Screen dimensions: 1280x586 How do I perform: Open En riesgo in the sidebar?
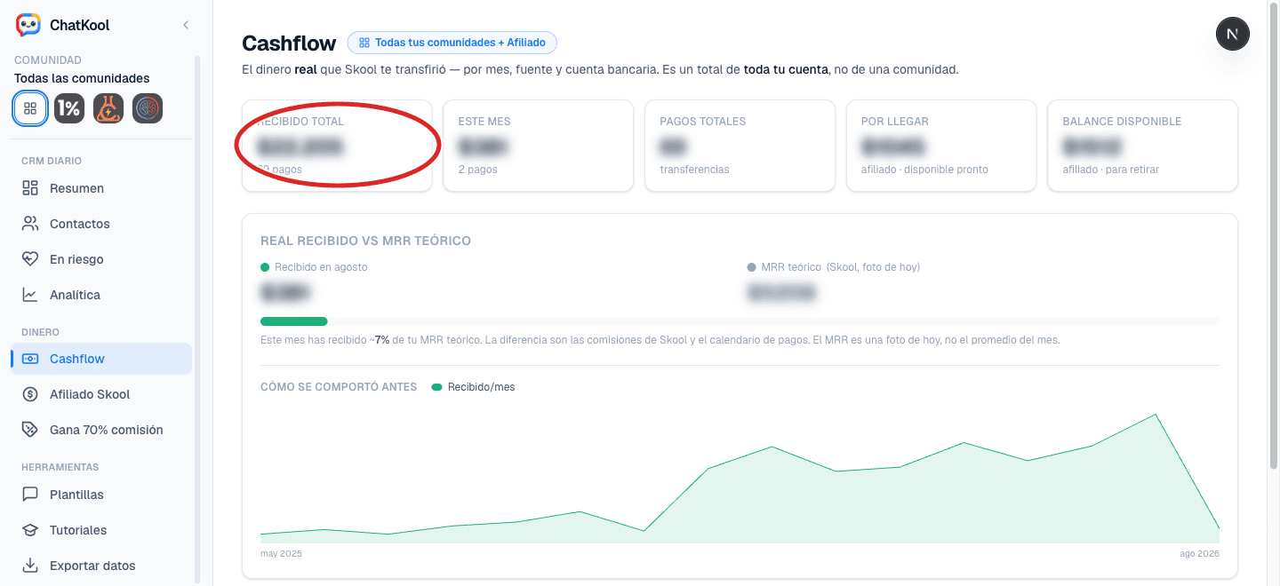point(101,259)
